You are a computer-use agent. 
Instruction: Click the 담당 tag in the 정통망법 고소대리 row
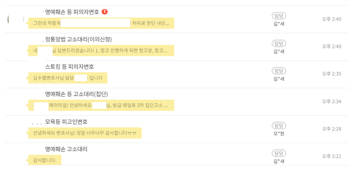(x=279, y=43)
